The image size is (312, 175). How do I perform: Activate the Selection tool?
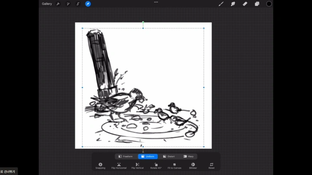coord(78,4)
